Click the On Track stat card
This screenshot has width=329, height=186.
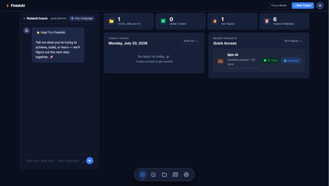[232, 21]
